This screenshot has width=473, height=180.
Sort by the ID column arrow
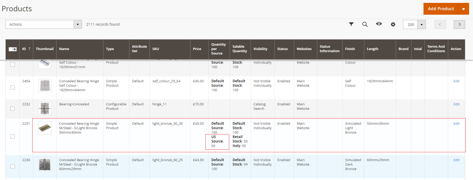point(29,49)
